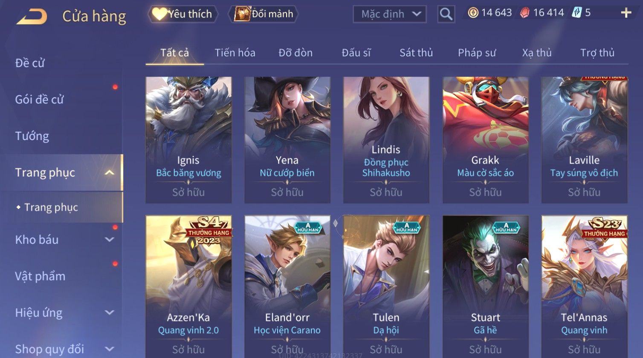Switch to the Sát thủ tab
Viewport: 643px width, 358px height.
[x=416, y=53]
